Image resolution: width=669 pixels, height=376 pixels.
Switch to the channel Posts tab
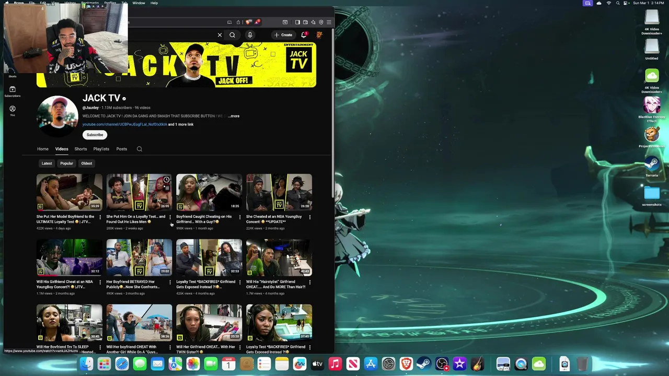tap(122, 149)
